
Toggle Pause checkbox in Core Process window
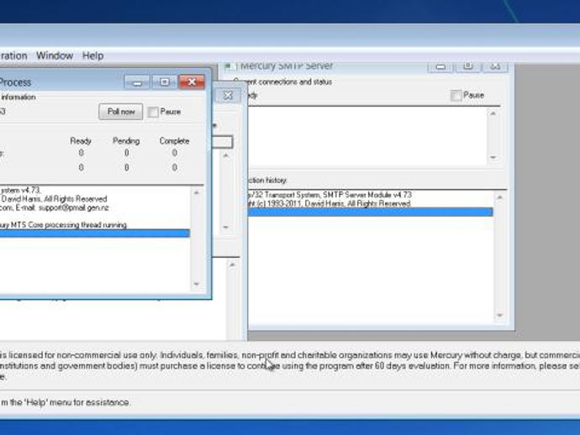[152, 112]
